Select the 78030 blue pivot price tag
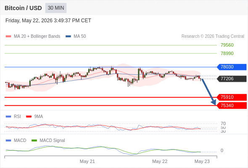The image size is (248, 168). click(x=232, y=67)
